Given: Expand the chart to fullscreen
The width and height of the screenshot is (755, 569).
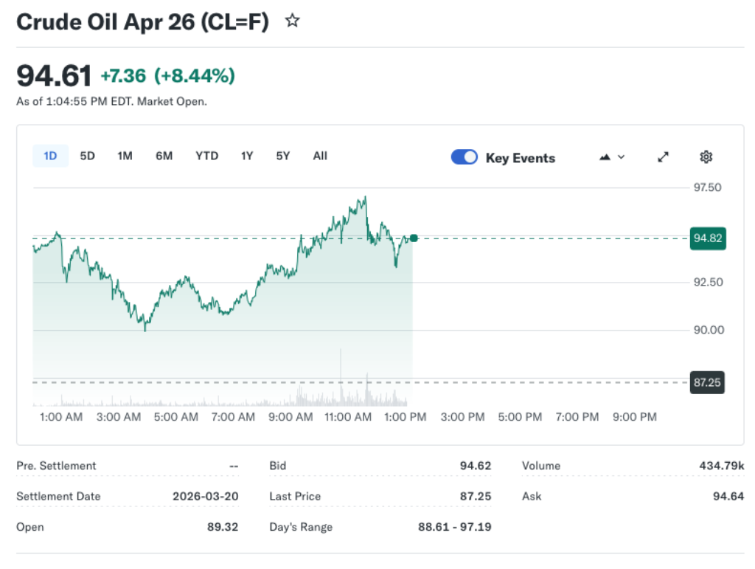Looking at the screenshot, I should 662,156.
